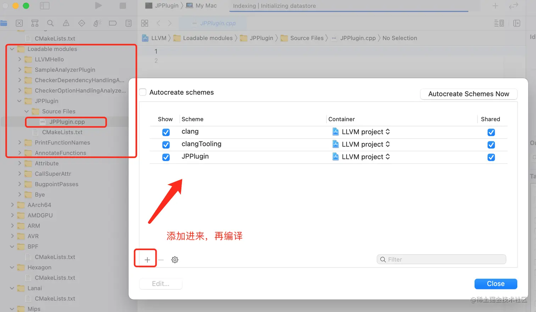Click the editor options lines icon
536x312 pixels.
(499, 23)
